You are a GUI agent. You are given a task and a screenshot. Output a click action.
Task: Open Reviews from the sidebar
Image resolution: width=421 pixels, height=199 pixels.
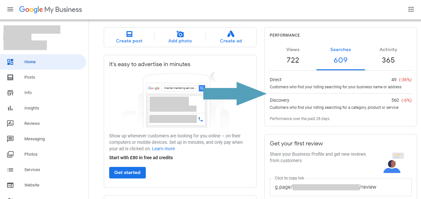click(43, 124)
